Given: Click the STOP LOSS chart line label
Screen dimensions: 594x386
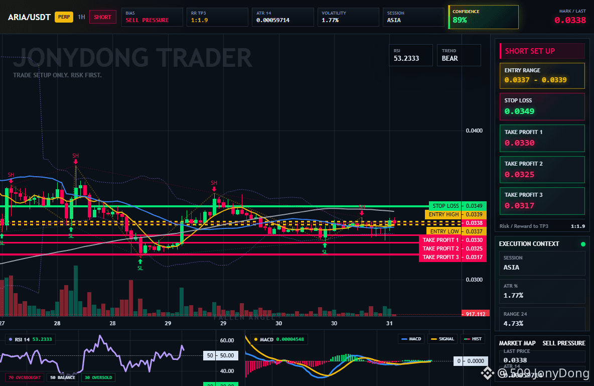Looking at the screenshot, I should 445,206.
